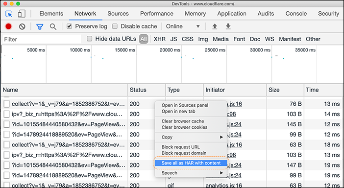Screen dimensions: 344x188
Task: Open the network search magnifier icon
Action: point(53,27)
